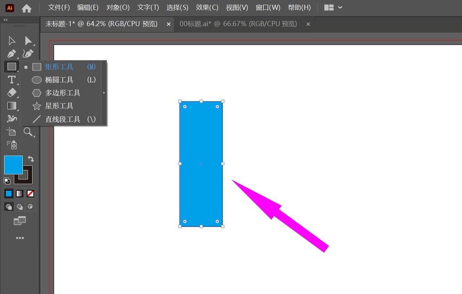Expand the tool flyout tearoff arrow
The width and height of the screenshot is (462, 294).
104,93
